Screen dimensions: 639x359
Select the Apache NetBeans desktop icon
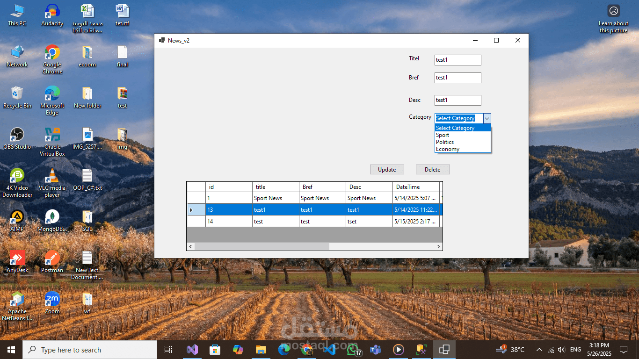(17, 306)
